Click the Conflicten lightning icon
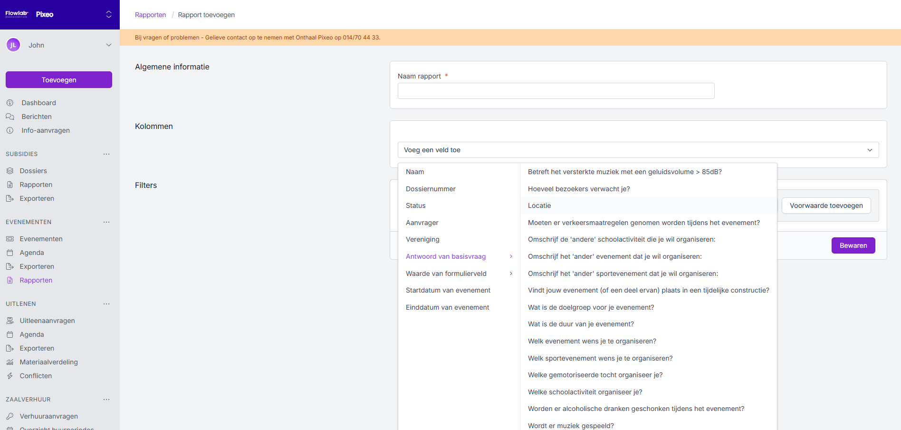This screenshot has width=901, height=430. coord(10,376)
